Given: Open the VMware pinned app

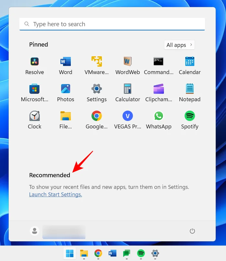Looking at the screenshot, I should coord(97,66).
